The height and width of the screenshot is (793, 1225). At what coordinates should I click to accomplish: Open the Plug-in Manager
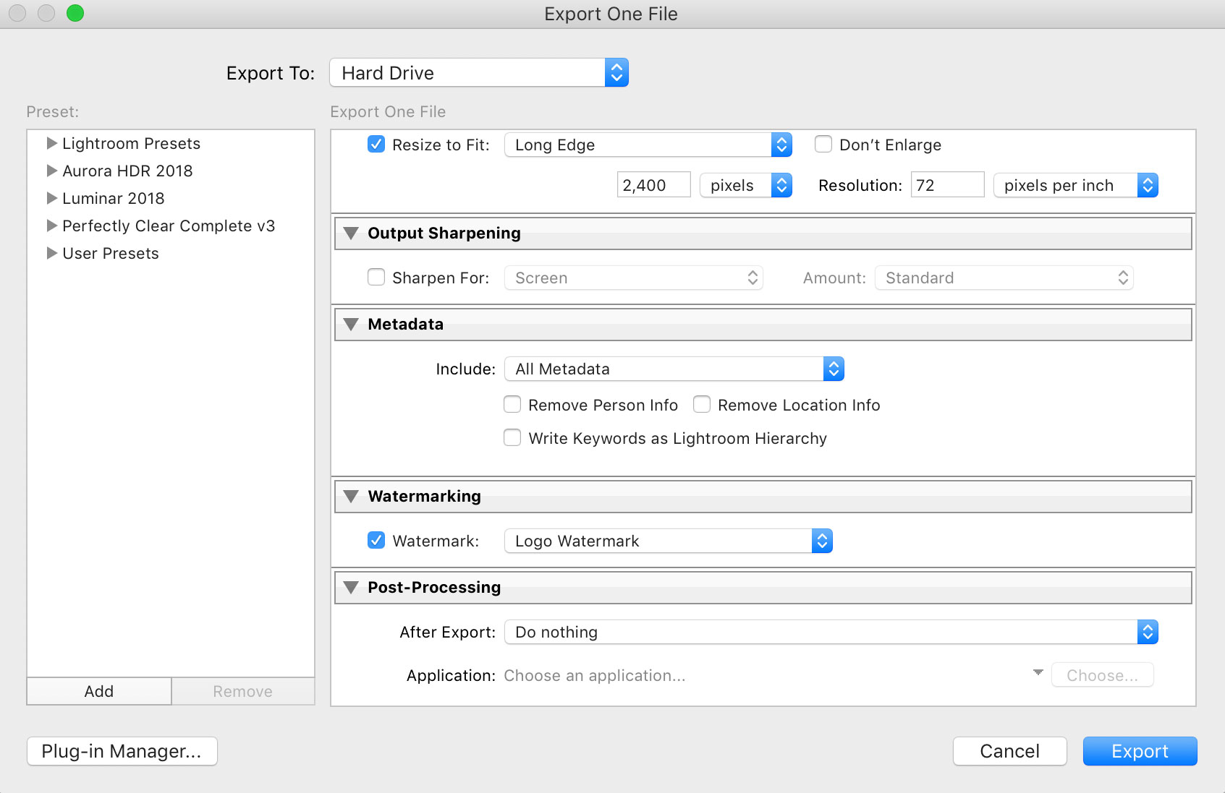coord(122,751)
